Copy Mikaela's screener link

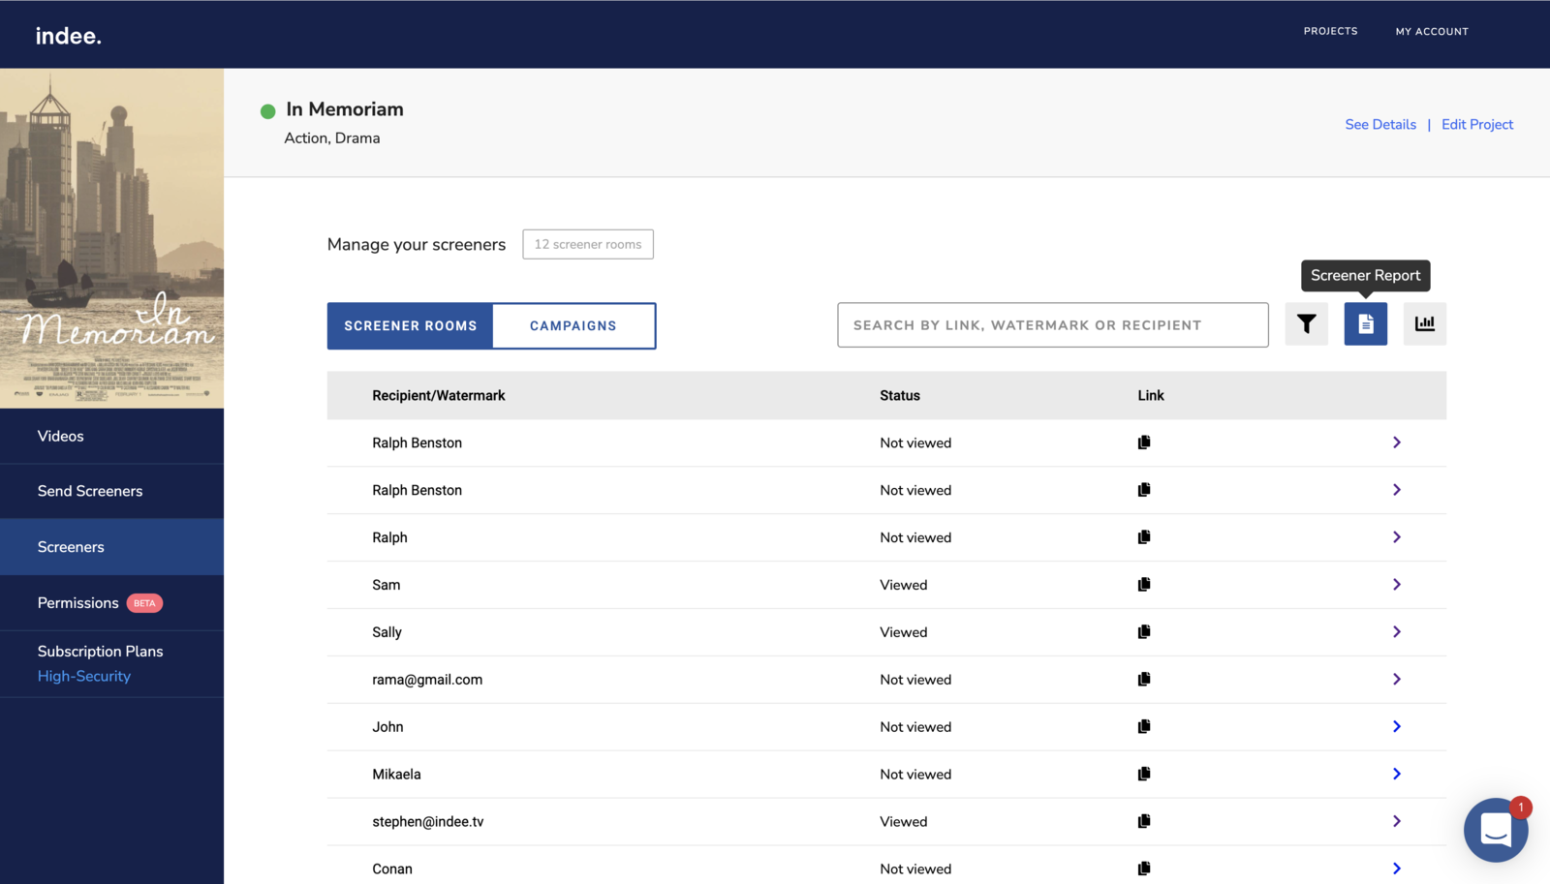pos(1144,775)
